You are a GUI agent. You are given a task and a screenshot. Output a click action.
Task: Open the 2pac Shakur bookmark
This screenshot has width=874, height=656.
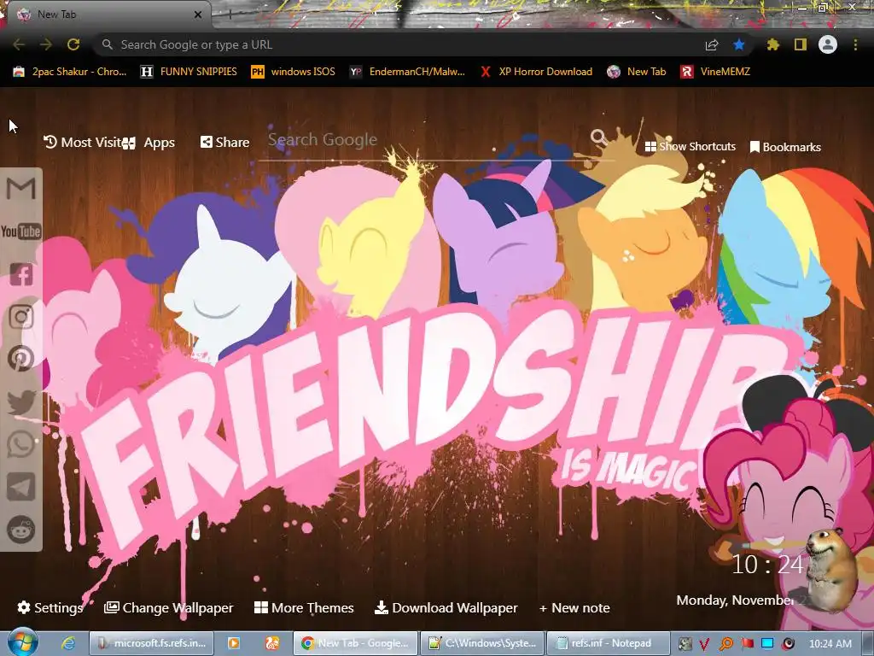(70, 72)
